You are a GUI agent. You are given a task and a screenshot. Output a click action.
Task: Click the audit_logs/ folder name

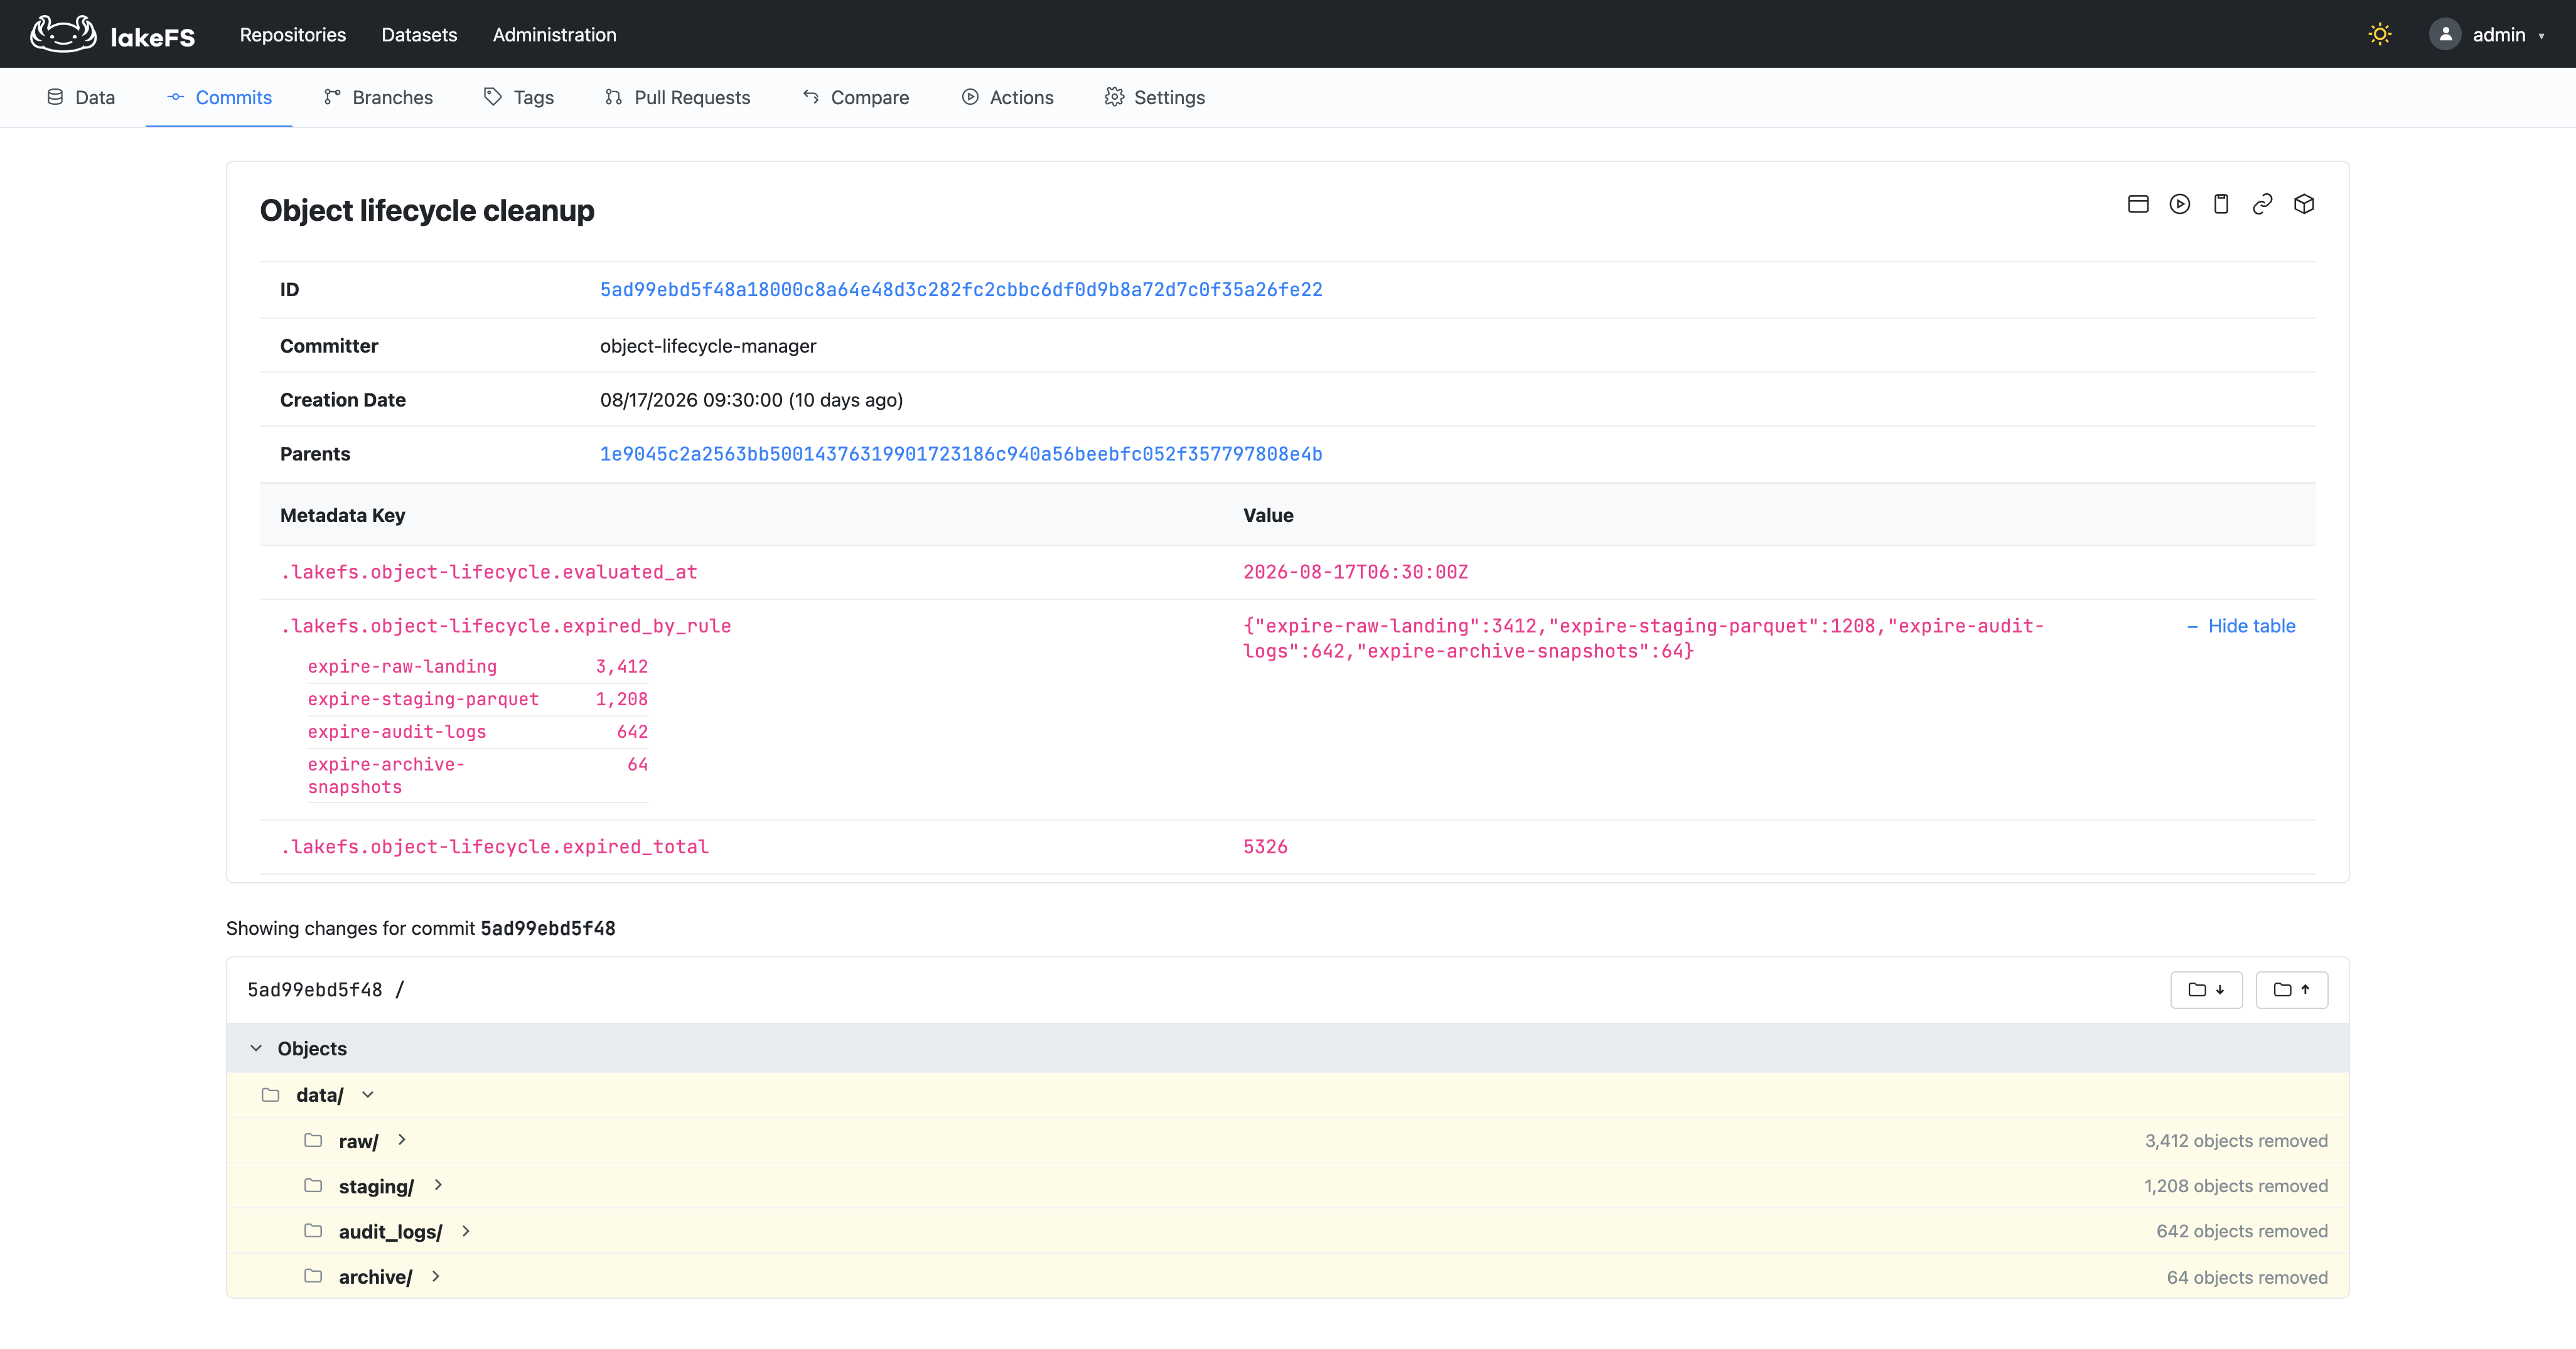(390, 1232)
